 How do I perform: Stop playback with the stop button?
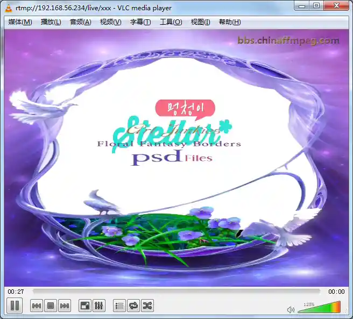coord(51,306)
